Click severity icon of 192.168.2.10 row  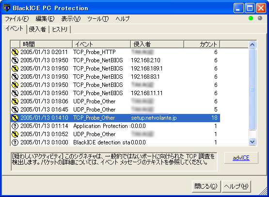point(15,60)
